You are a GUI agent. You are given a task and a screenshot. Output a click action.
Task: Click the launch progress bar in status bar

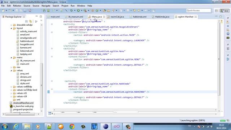(x=223, y=120)
